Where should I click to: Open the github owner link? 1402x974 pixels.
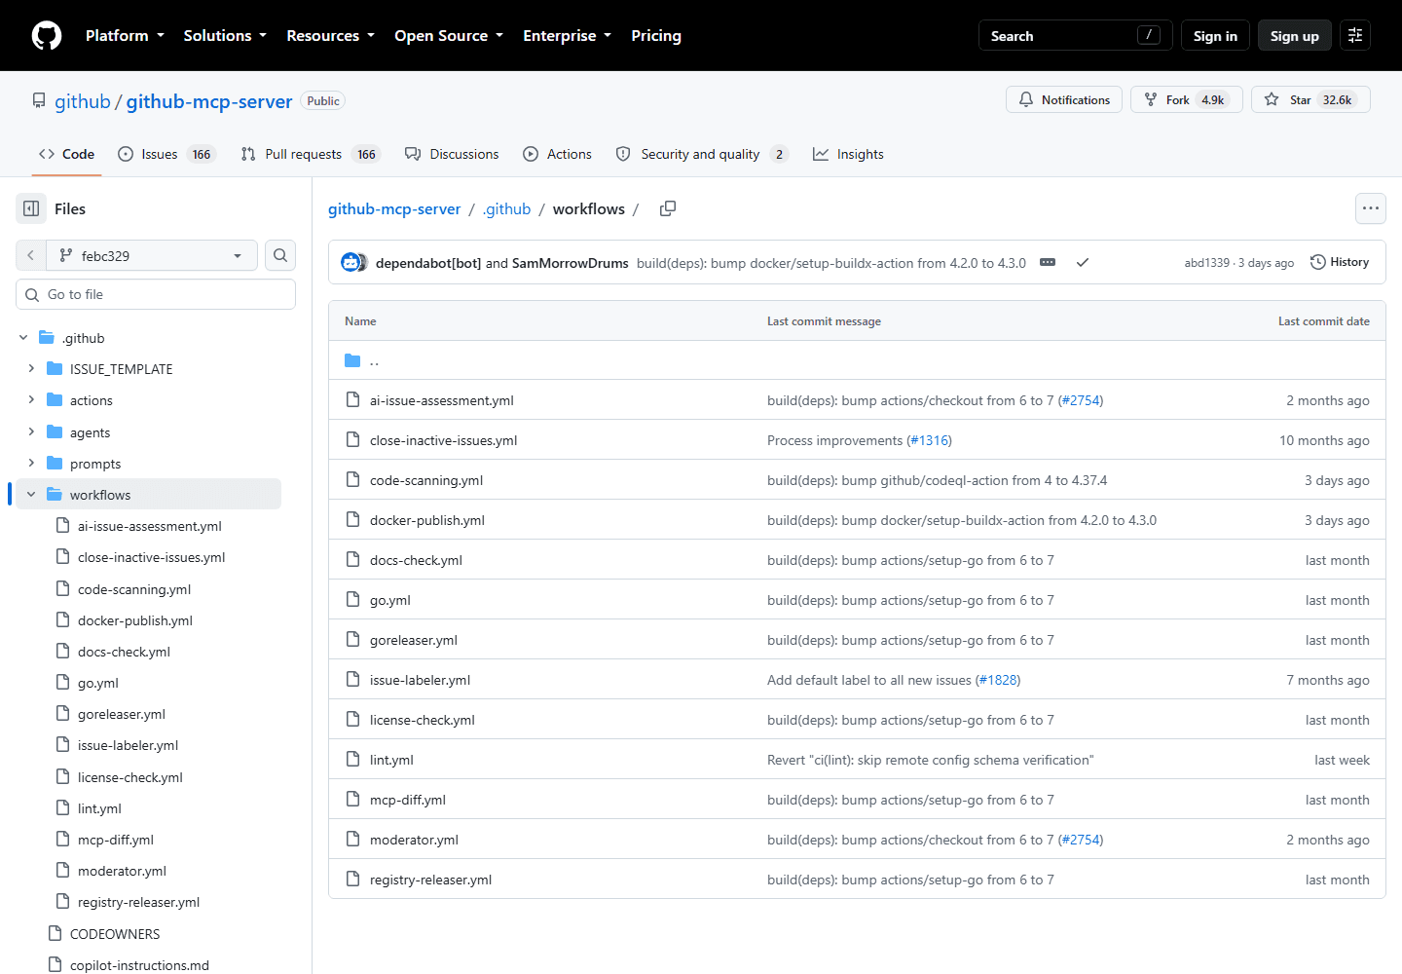click(83, 101)
